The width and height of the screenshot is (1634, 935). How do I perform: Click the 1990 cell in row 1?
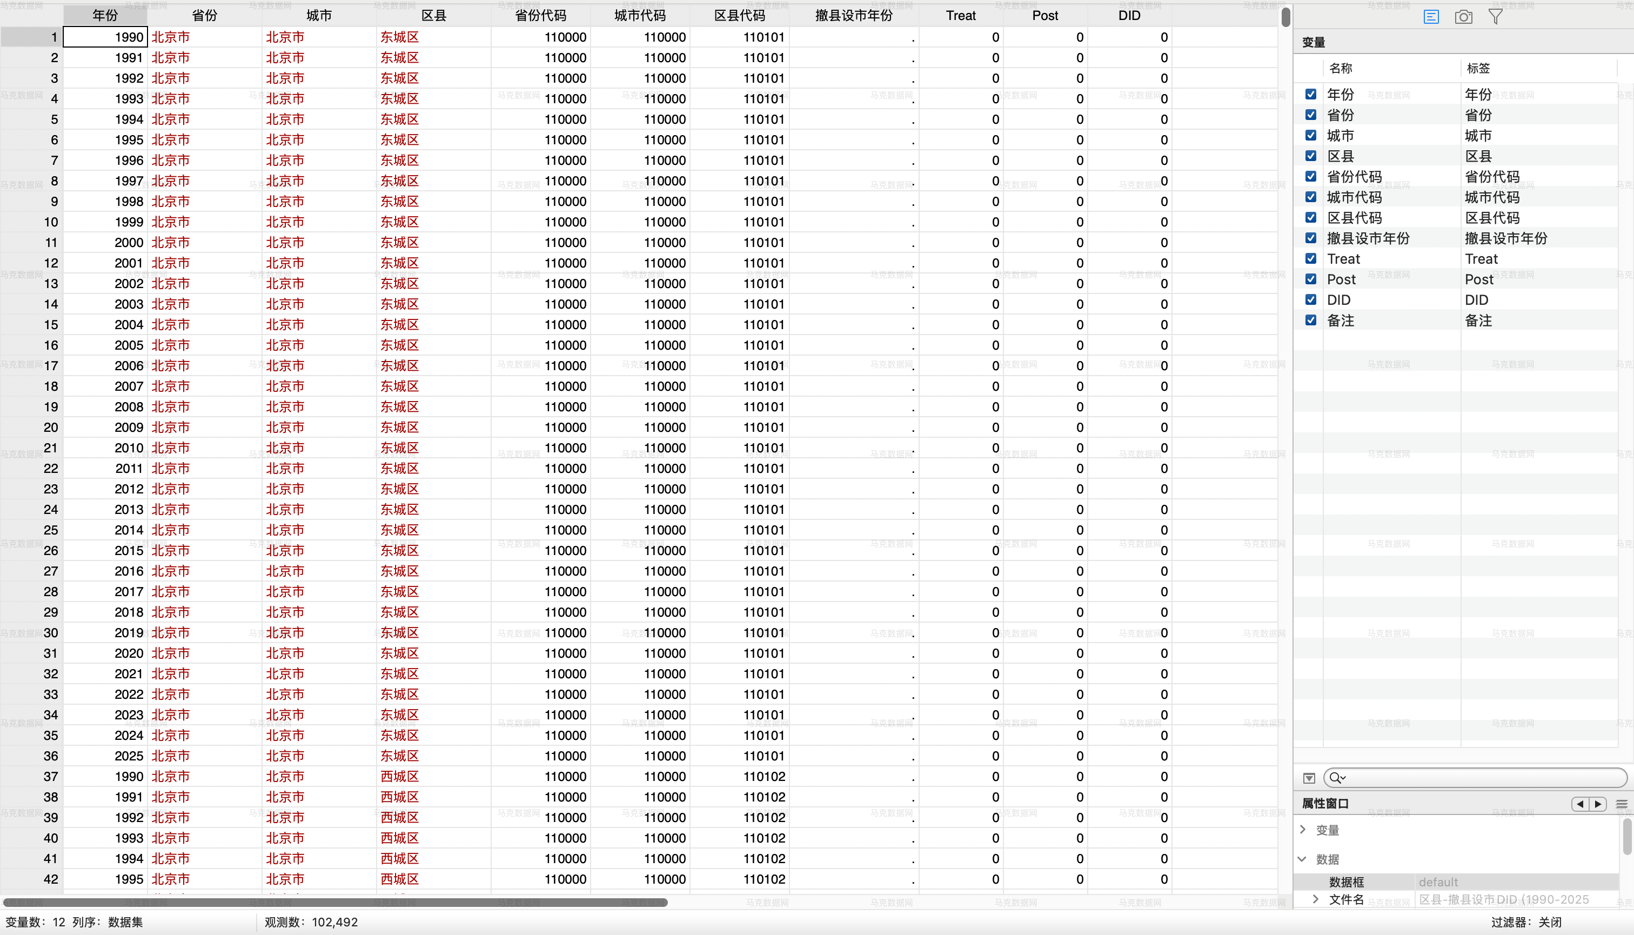105,37
